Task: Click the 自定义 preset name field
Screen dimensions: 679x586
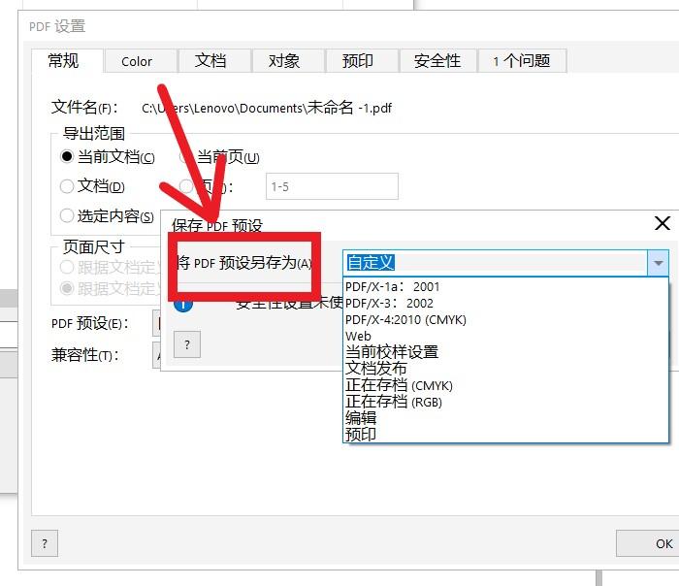Action: tap(496, 263)
